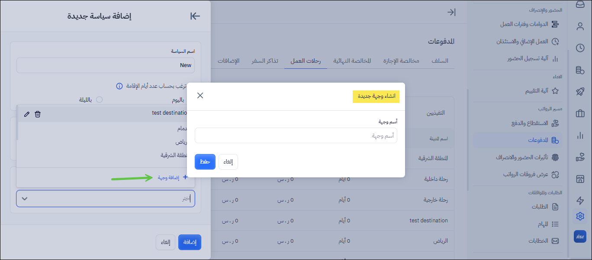Click the blue حفظ save button
Image resolution: width=592 pixels, height=260 pixels.
pyautogui.click(x=205, y=162)
